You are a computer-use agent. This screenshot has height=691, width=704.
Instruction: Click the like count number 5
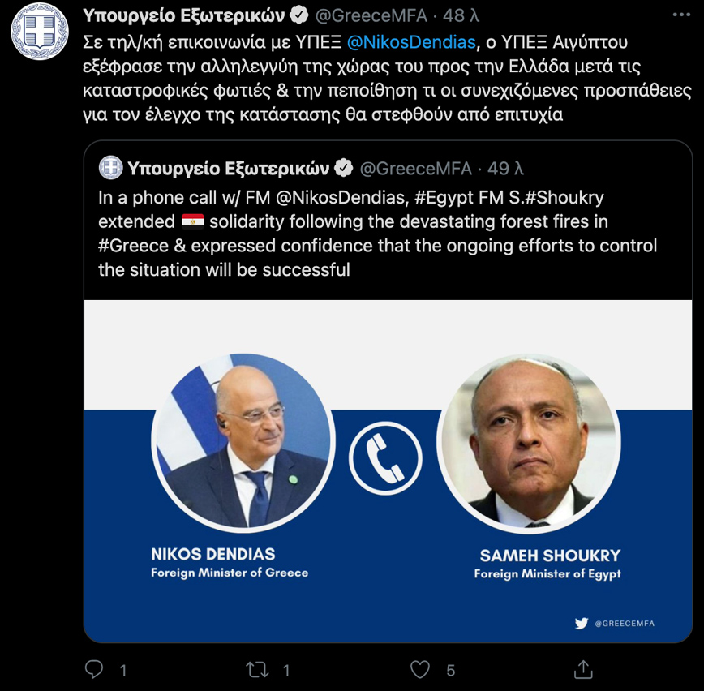(x=451, y=670)
